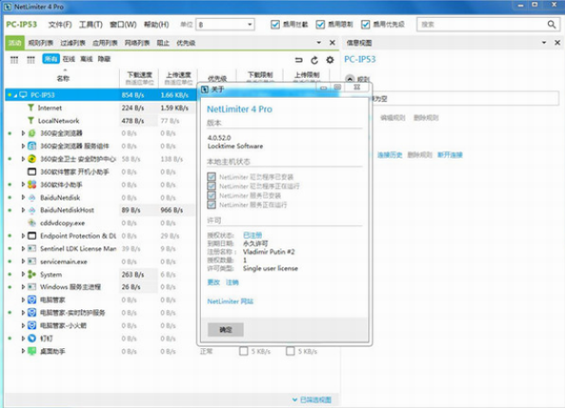The height and width of the screenshot is (408, 565).
Task: Switch to the first green activity tab
Action: [x=15, y=43]
